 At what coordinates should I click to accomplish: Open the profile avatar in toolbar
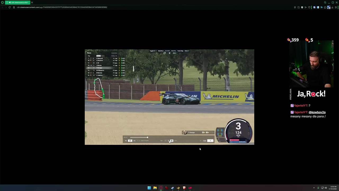point(329,7)
